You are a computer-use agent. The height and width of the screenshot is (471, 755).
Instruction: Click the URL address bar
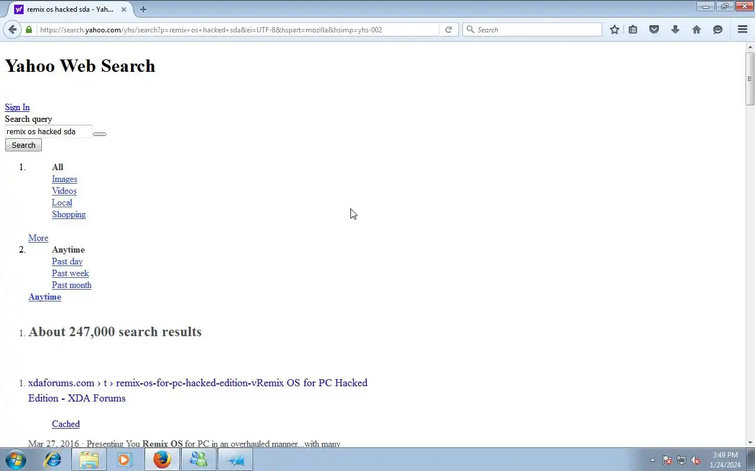[x=238, y=29]
